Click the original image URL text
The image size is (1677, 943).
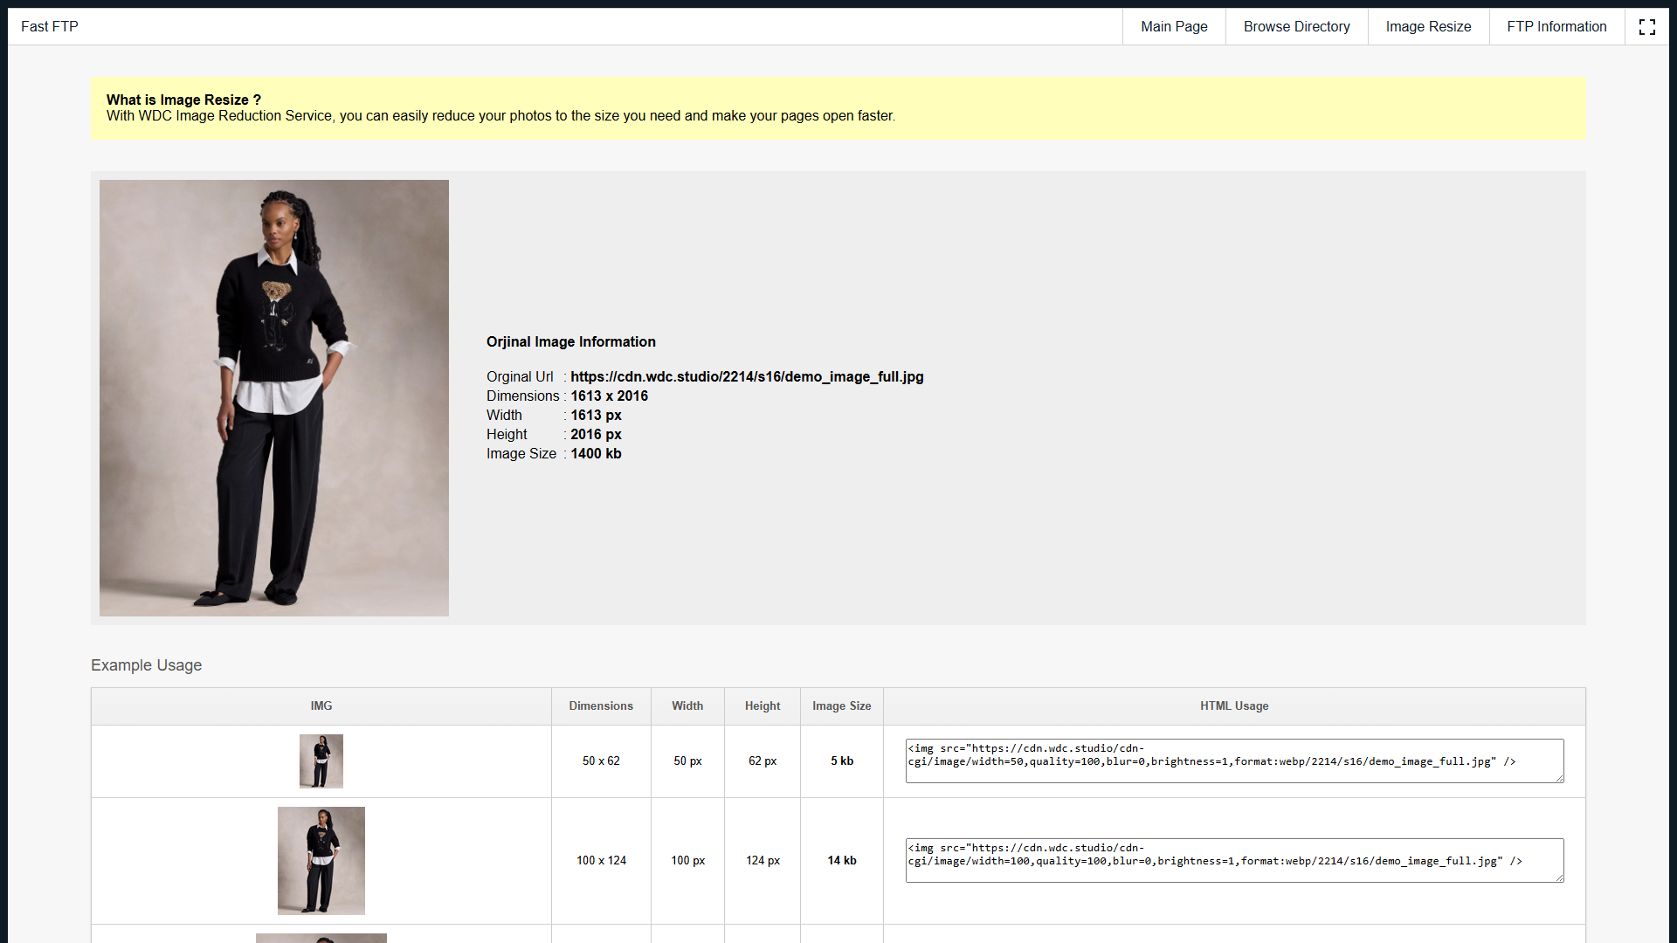(747, 376)
